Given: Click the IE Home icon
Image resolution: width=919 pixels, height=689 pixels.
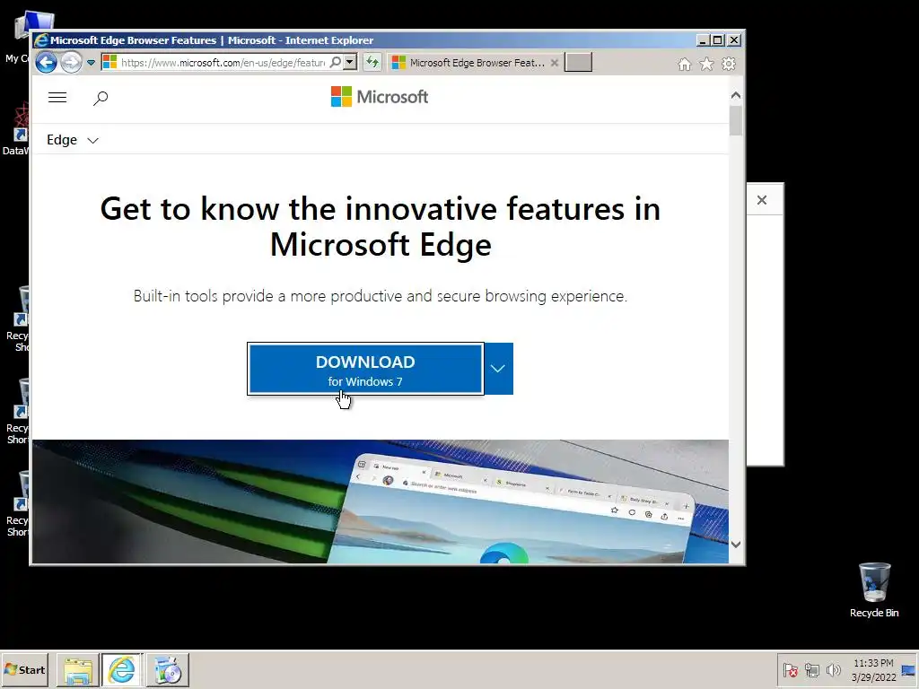Looking at the screenshot, I should pos(684,64).
